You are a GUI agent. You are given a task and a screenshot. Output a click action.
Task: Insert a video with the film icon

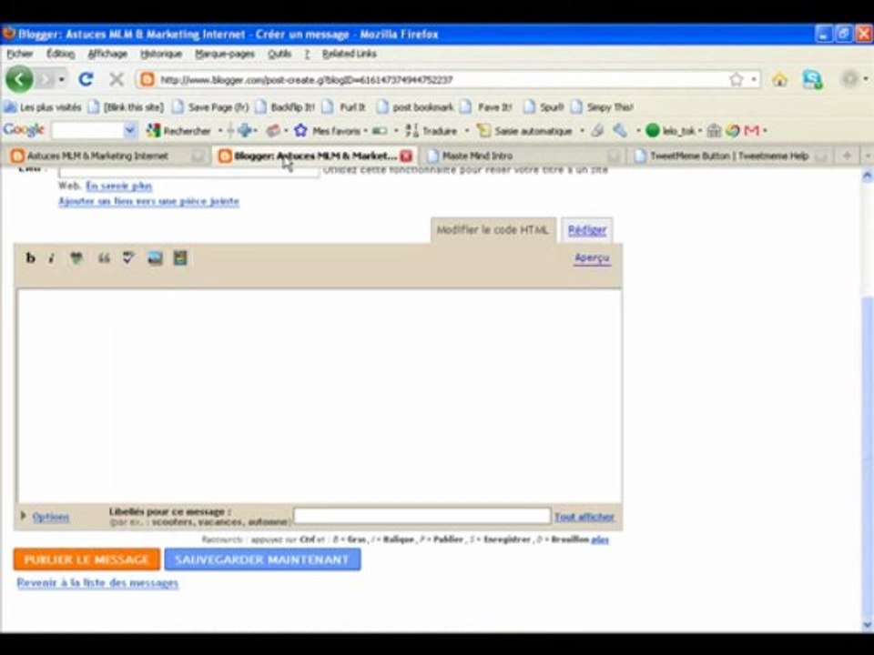pyautogui.click(x=180, y=257)
